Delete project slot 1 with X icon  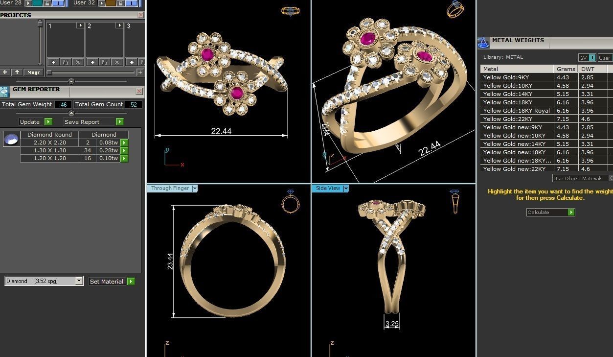78,62
